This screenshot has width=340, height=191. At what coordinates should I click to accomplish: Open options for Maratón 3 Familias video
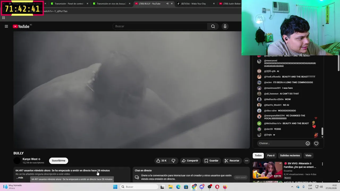[322, 164]
